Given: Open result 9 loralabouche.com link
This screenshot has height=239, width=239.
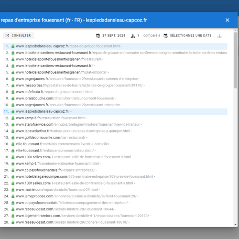Looking at the screenshot, I should click(65, 98).
